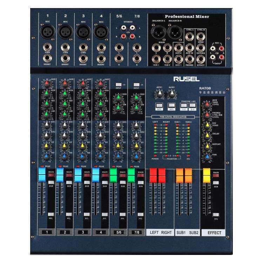Adjust channel 3 MID EQ knob
Image resolution: width=263 pixels, height=263 pixels.
(x=83, y=104)
